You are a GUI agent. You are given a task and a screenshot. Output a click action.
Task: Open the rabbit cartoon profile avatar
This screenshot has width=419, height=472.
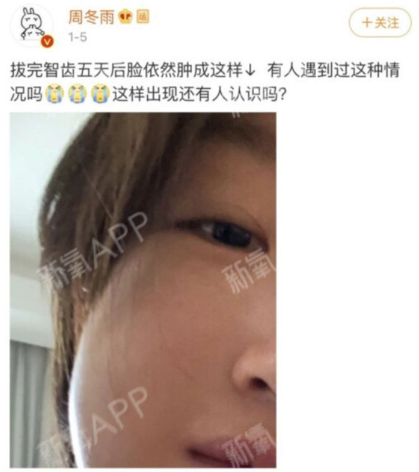tap(33, 25)
